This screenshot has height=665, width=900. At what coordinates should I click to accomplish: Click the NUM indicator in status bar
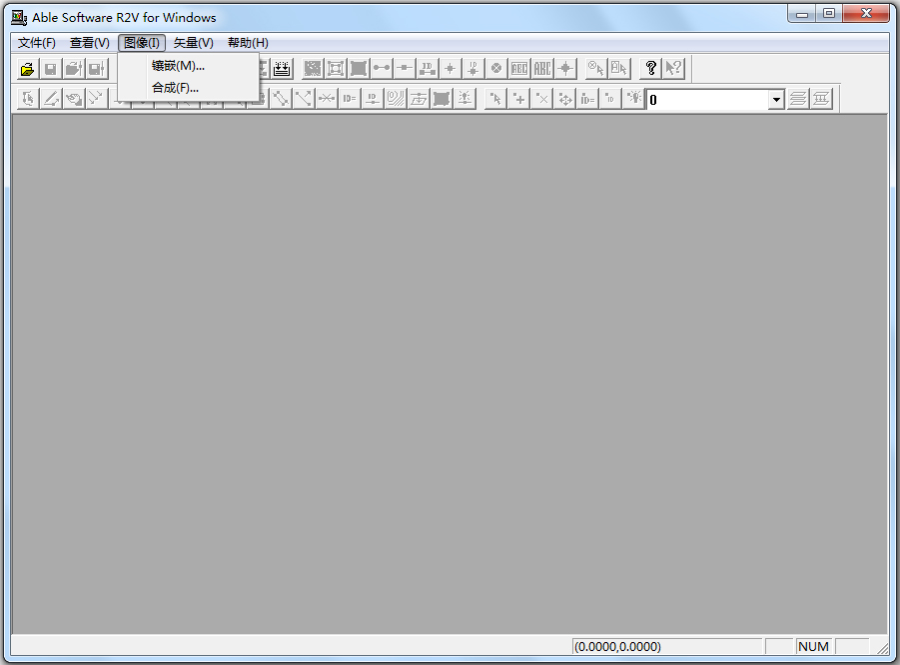[813, 646]
